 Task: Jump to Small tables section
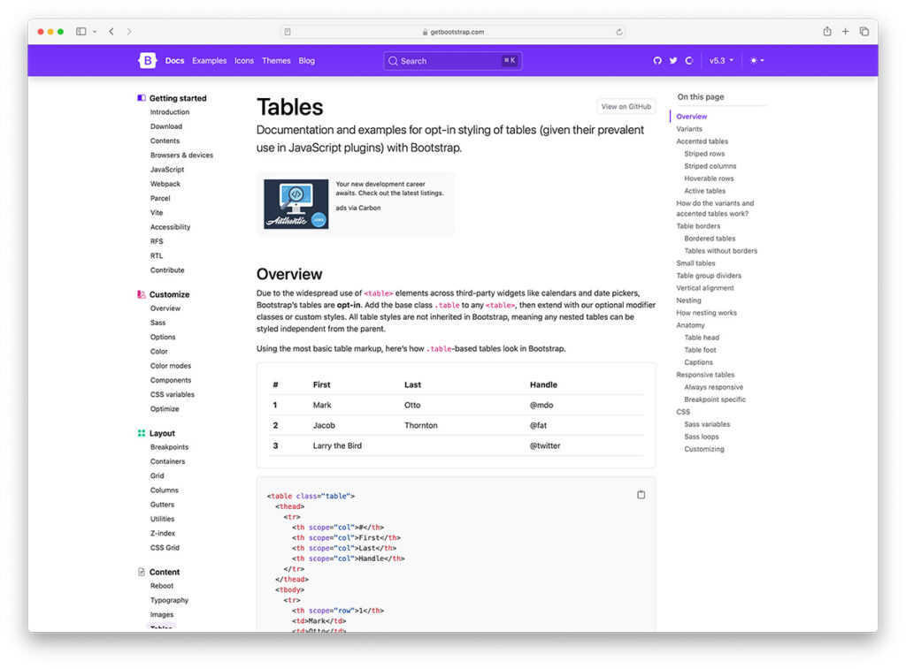click(695, 263)
